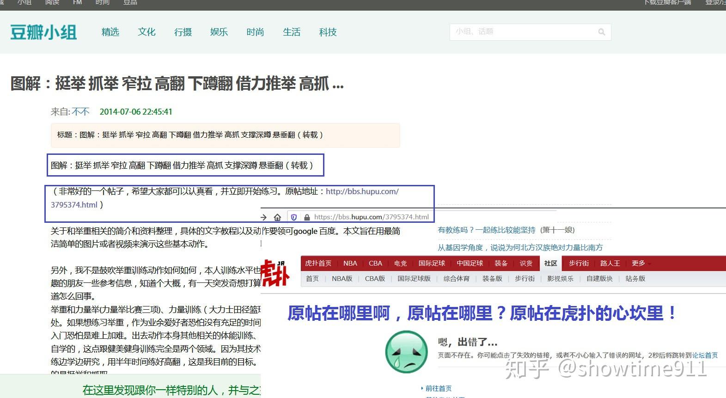Click 步行街 in the gray sub-navigation
Screen dimensions: 726x398
525,278
